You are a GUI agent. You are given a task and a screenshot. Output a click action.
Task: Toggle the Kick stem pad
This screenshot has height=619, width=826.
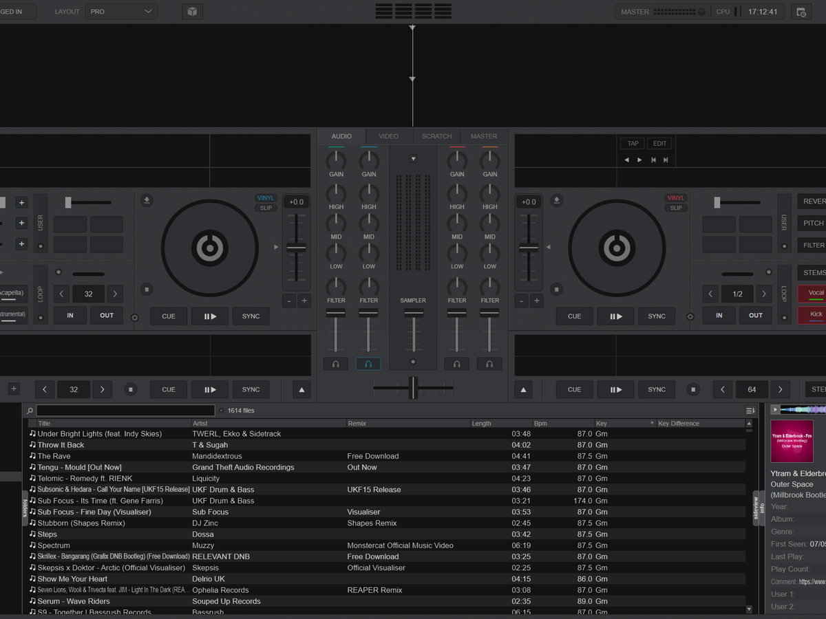pos(812,316)
